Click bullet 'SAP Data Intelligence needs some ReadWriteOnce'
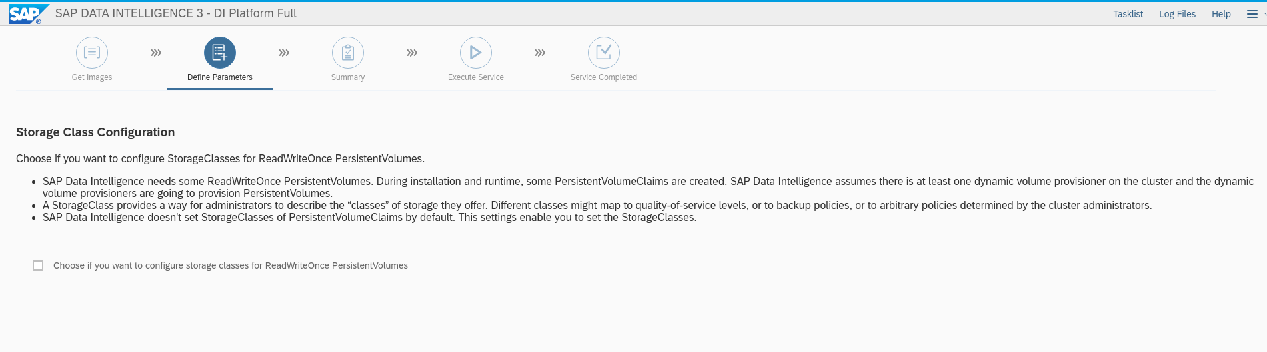The image size is (1267, 352). coord(648,187)
